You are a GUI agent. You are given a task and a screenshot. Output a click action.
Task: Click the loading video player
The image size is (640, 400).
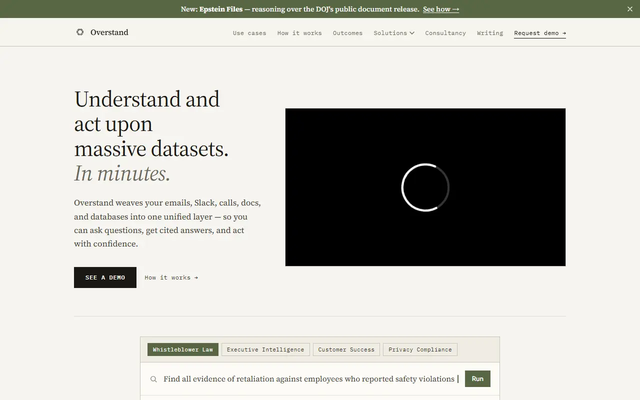(425, 187)
